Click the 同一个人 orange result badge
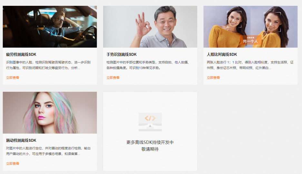The height and width of the screenshot is (174, 302). click(x=250, y=40)
